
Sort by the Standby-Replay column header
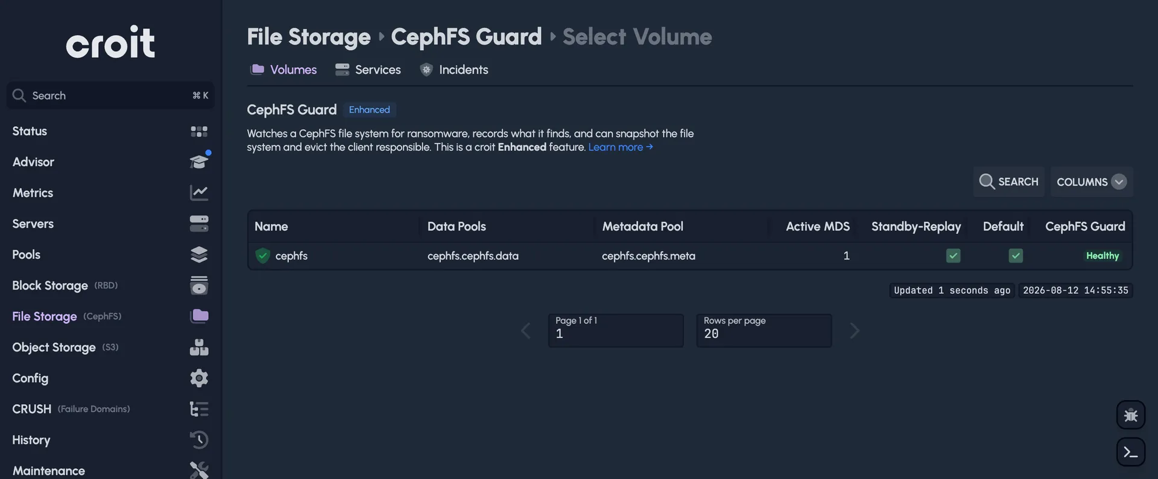[916, 227]
